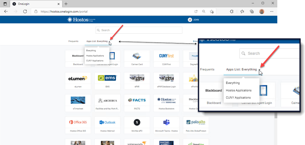This screenshot has height=145, width=305.
Task: Open a new browser tab with plus icon
Action: click(x=66, y=4)
